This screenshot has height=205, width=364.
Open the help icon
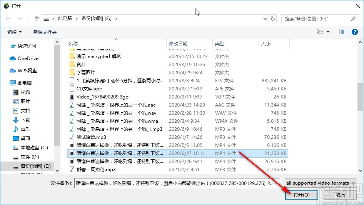coord(354,32)
